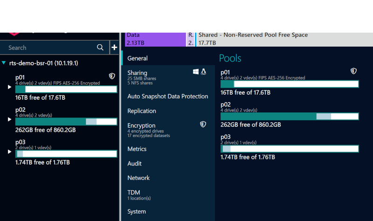Image resolution: width=373 pixels, height=221 pixels.
Task: Click sidebar p02 usage bar
Action: pyautogui.click(x=66, y=122)
